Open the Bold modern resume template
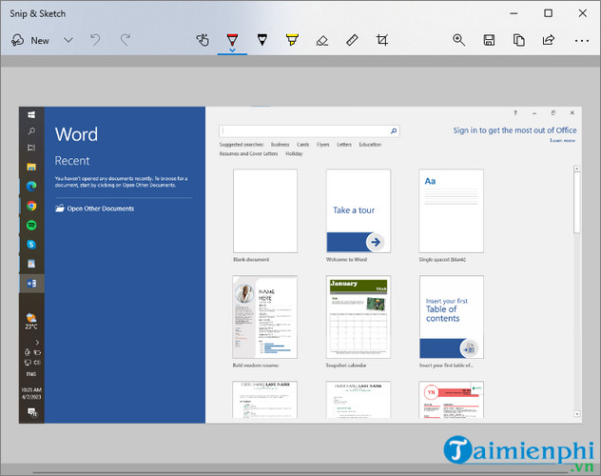The image size is (601, 476). 265,317
